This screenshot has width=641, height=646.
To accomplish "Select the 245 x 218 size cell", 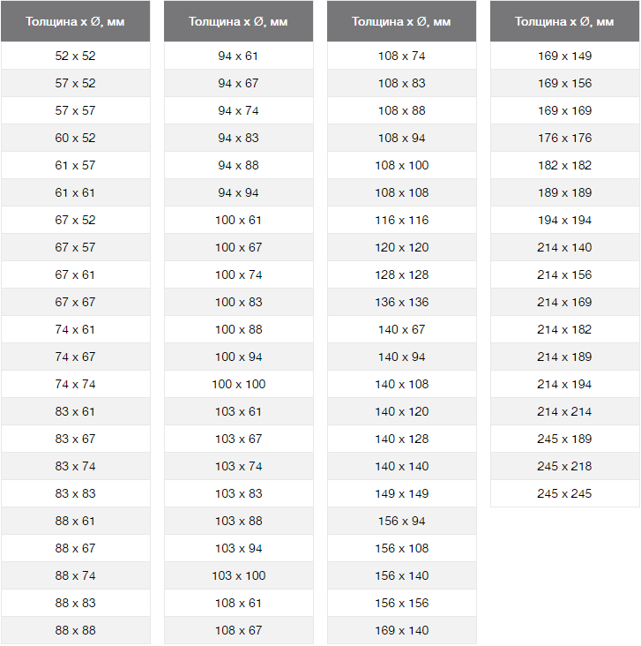I will click(x=564, y=466).
